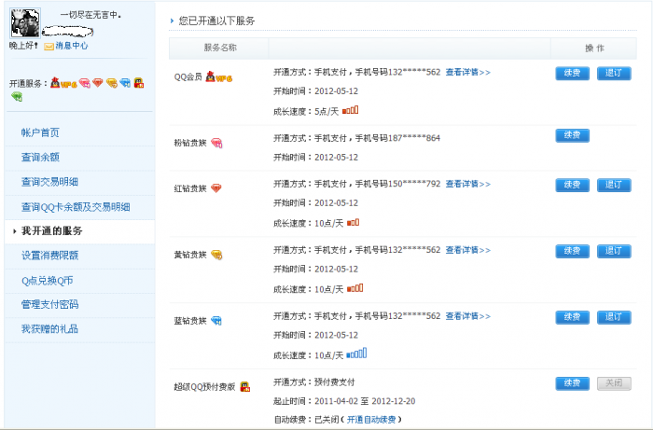This screenshot has height=430, width=653.
Task: Click green diamond icon under 开通服务
Action: pyautogui.click(x=17, y=97)
